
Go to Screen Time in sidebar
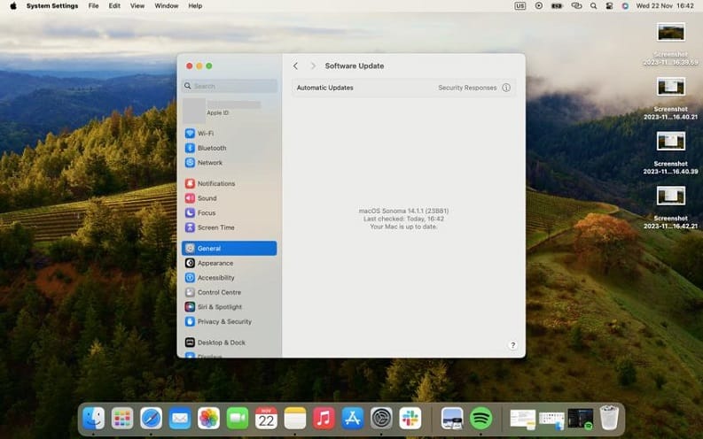pos(229,227)
